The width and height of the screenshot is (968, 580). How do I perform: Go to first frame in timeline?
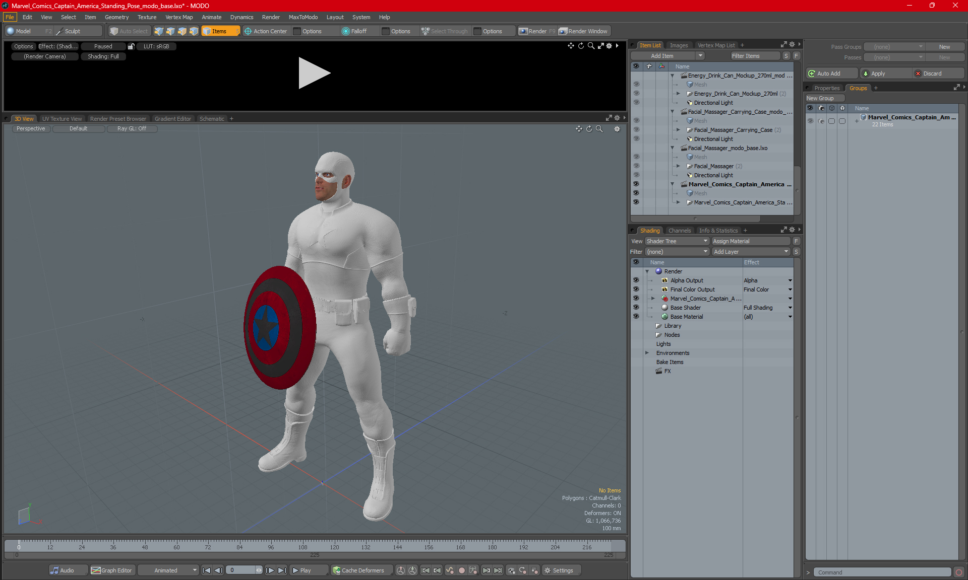[206, 570]
